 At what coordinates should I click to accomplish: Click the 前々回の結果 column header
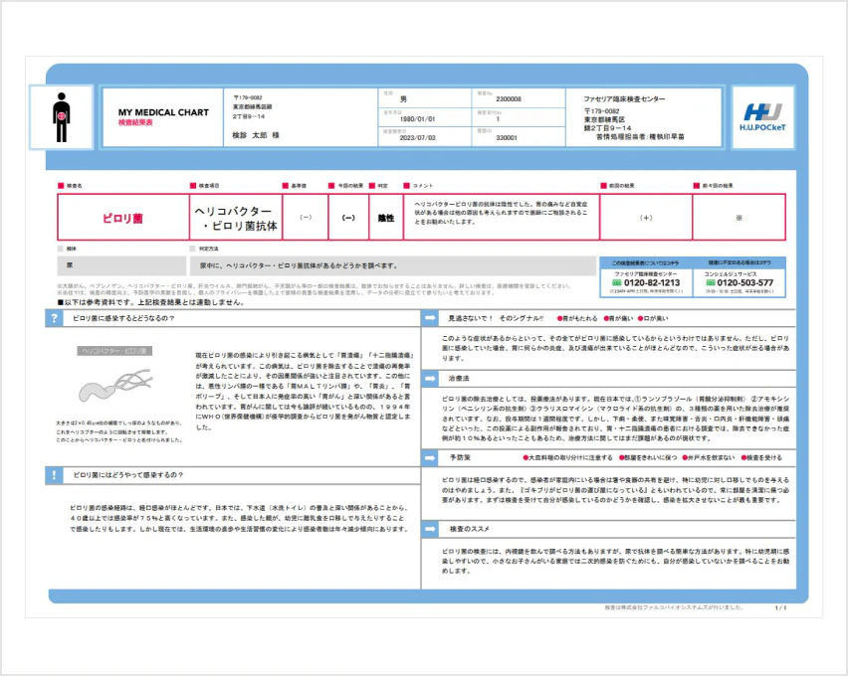click(x=718, y=186)
